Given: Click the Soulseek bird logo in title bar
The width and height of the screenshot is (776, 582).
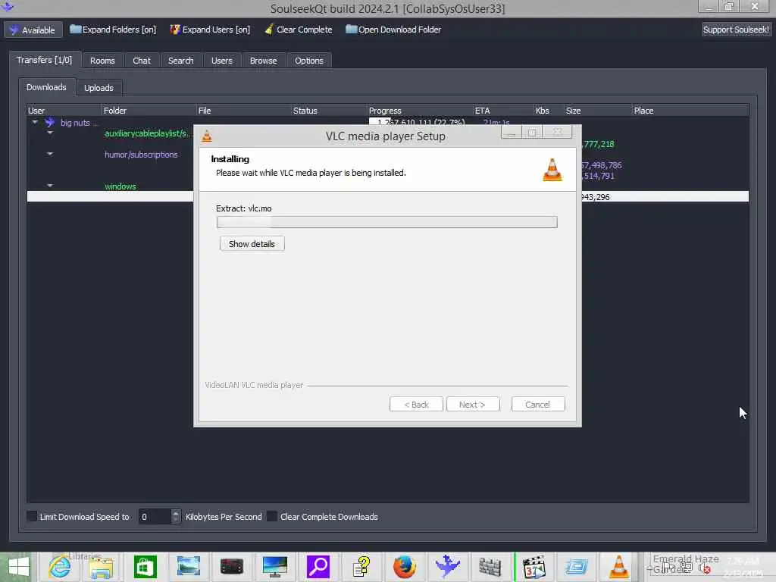Looking at the screenshot, I should pos(8,6).
